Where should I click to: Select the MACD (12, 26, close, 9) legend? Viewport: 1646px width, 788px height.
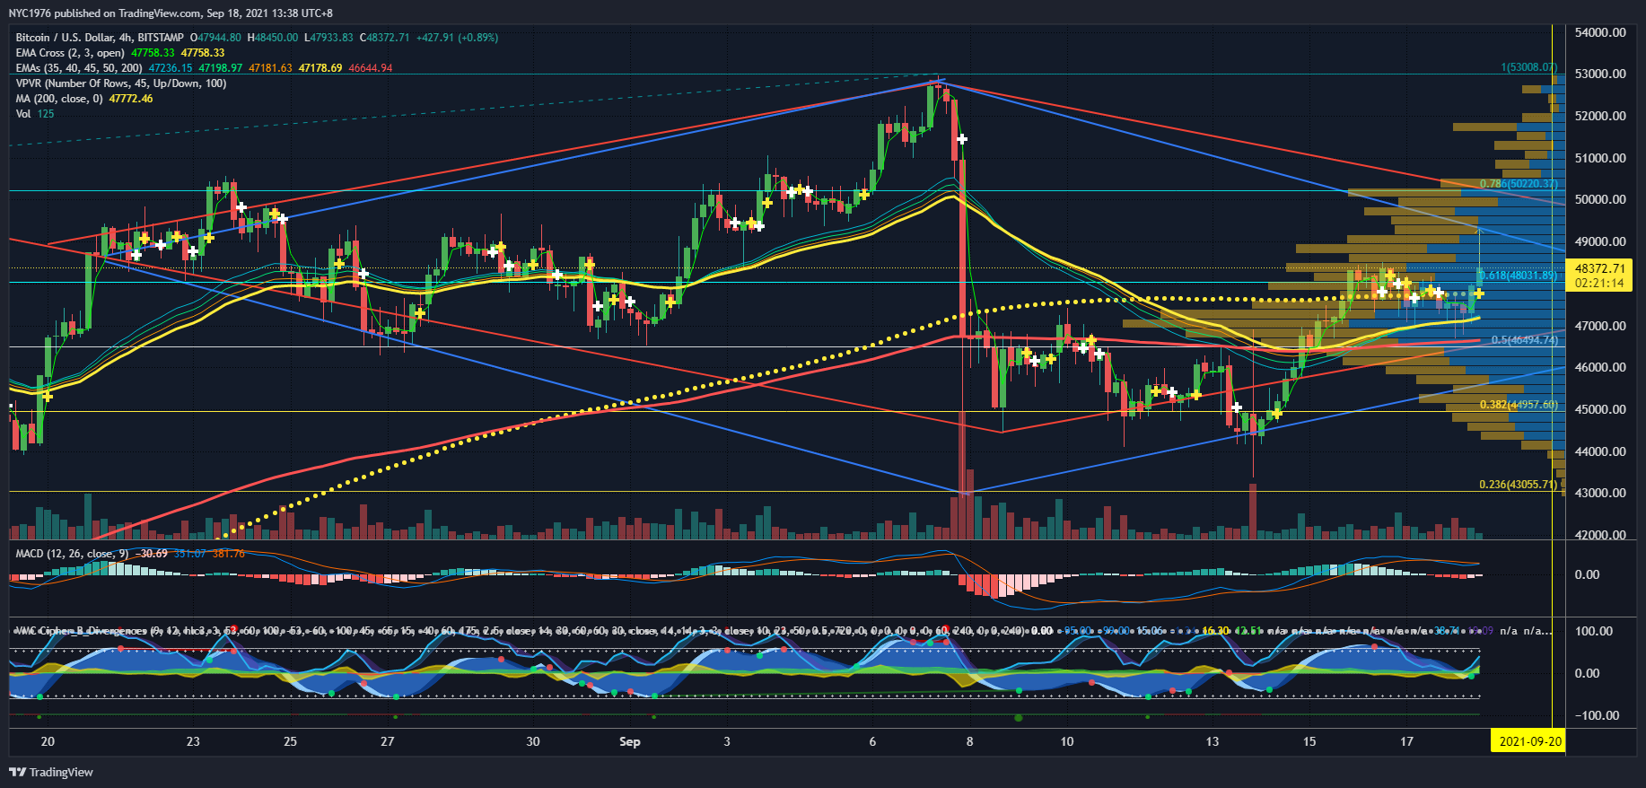pos(72,554)
